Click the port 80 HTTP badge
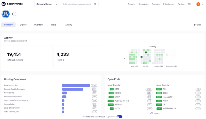206x119 pixels. click(x=111, y=89)
